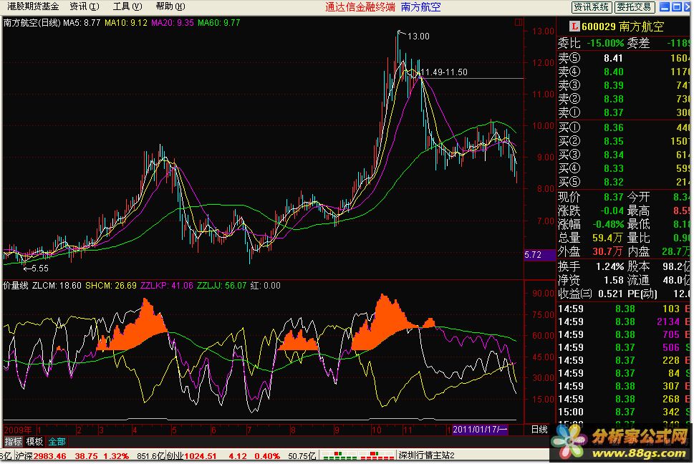Click the 14:59 8.38 2134 trade tick row

pos(623,322)
